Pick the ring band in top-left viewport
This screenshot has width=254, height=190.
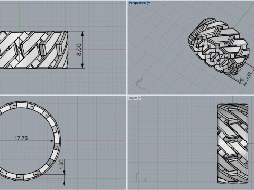(x=33, y=50)
